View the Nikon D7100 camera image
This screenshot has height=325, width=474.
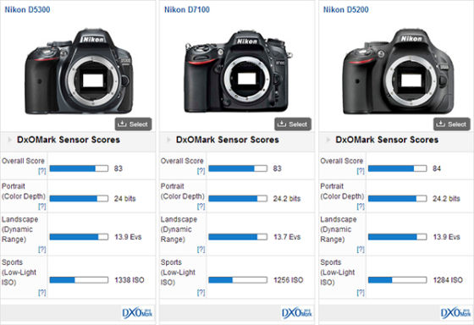[238, 72]
